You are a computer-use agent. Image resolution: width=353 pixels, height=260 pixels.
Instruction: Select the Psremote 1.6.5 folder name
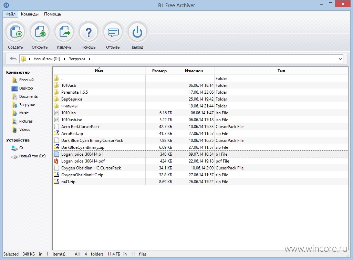pyautogui.click(x=74, y=92)
